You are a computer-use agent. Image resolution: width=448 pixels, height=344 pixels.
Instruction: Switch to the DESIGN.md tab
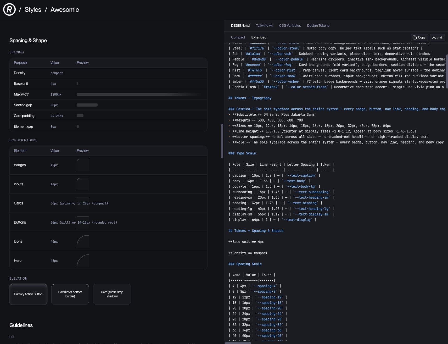coord(240,26)
